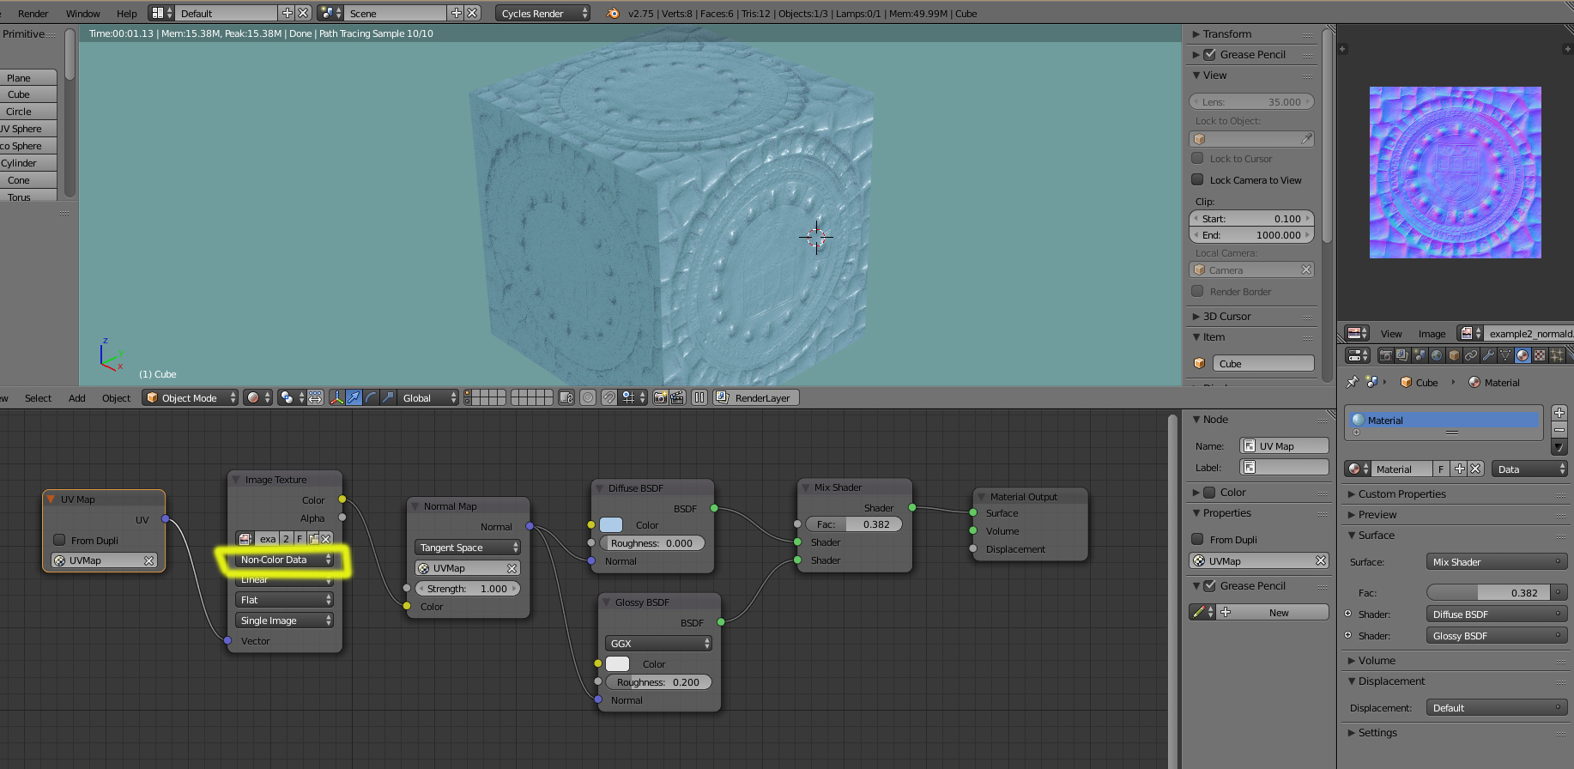Add a new material slot with plus
The height and width of the screenshot is (769, 1574).
(x=1559, y=413)
